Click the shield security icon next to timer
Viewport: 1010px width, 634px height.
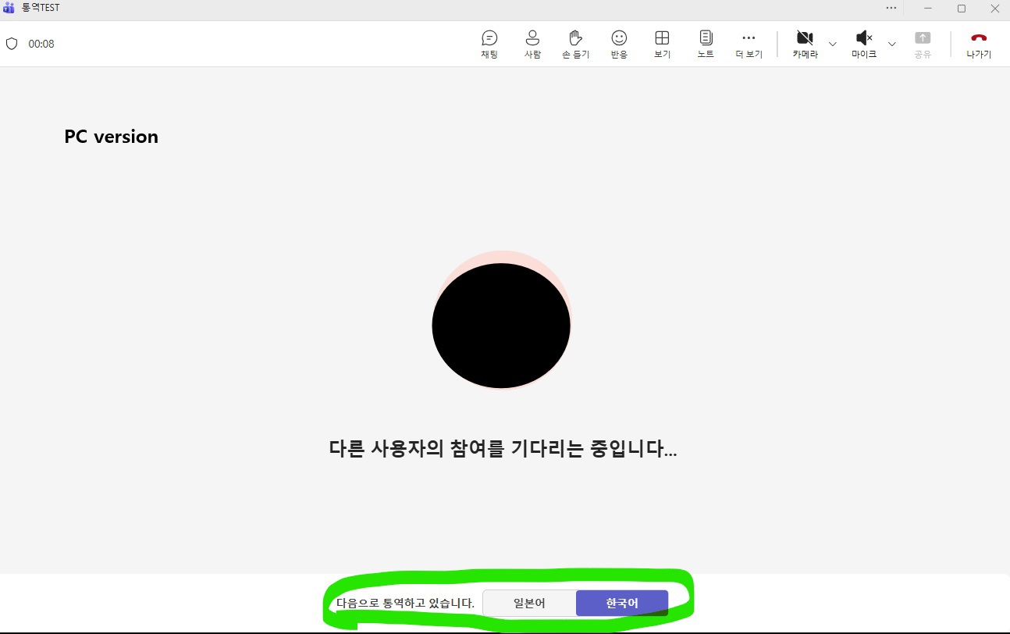pyautogui.click(x=12, y=44)
